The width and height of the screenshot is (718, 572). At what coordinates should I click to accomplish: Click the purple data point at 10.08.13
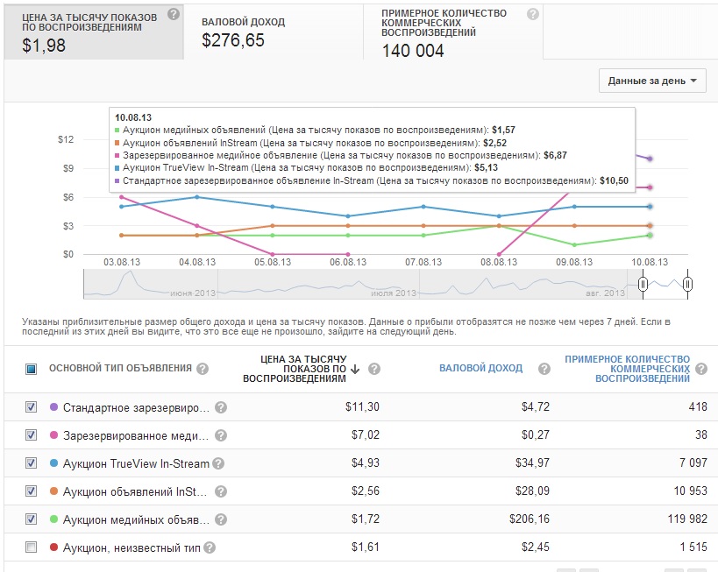(650, 159)
